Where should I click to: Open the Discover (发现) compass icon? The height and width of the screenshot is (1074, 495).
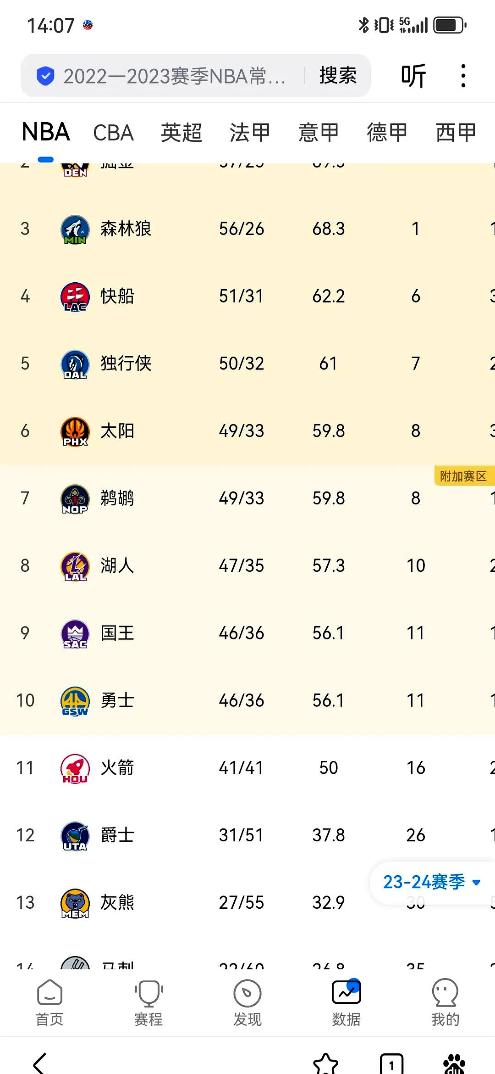(x=247, y=1002)
